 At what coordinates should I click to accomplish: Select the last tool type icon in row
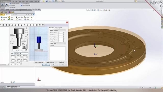[43, 25]
